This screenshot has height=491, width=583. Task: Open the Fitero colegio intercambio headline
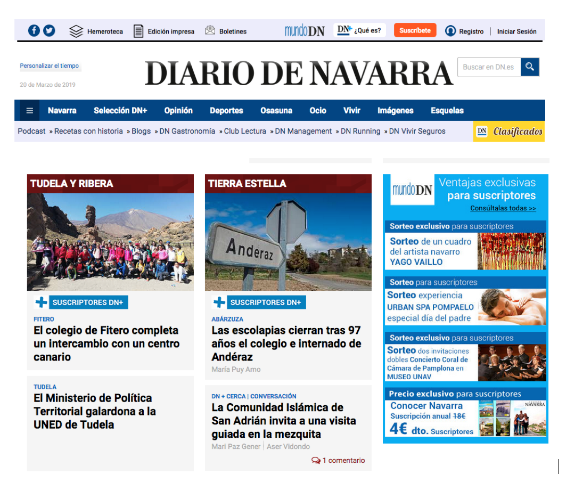[106, 343]
